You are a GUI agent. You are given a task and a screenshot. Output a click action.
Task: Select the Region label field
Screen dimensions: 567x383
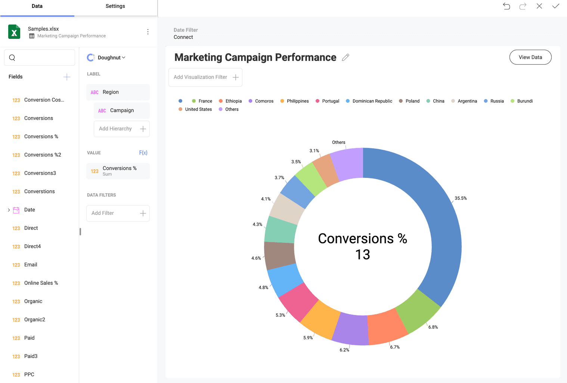point(118,92)
